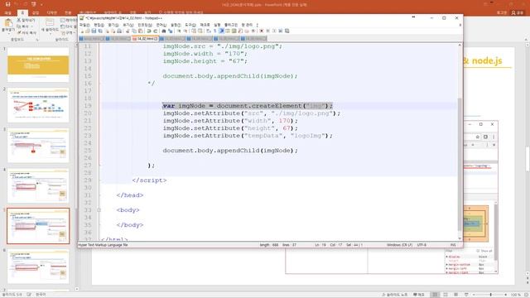The height and width of the screenshot is (298, 530).
Task: Click the Replace icon in Notepad++ toolbar
Action: tap(171, 31)
